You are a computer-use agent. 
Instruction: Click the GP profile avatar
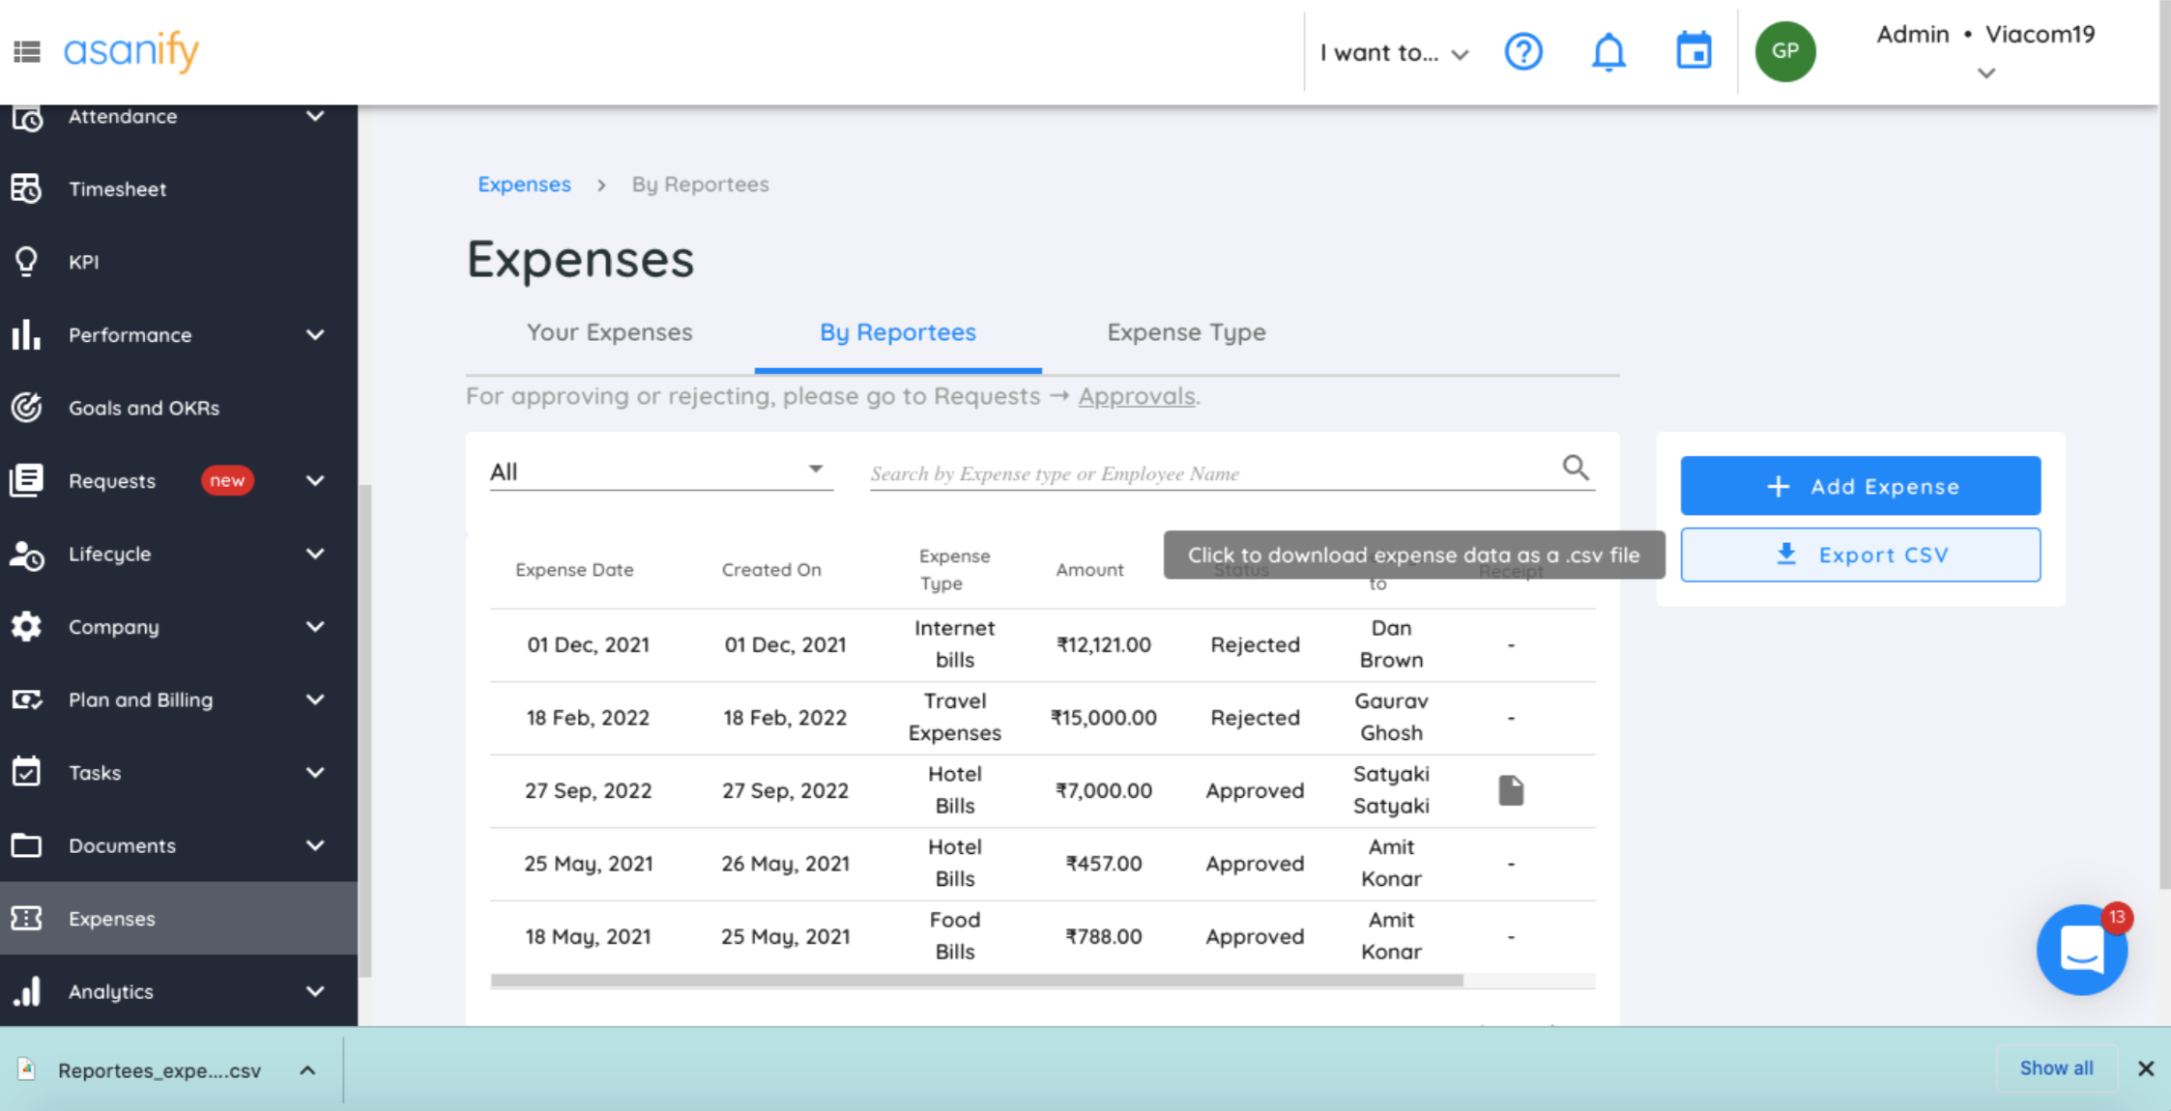(1785, 51)
